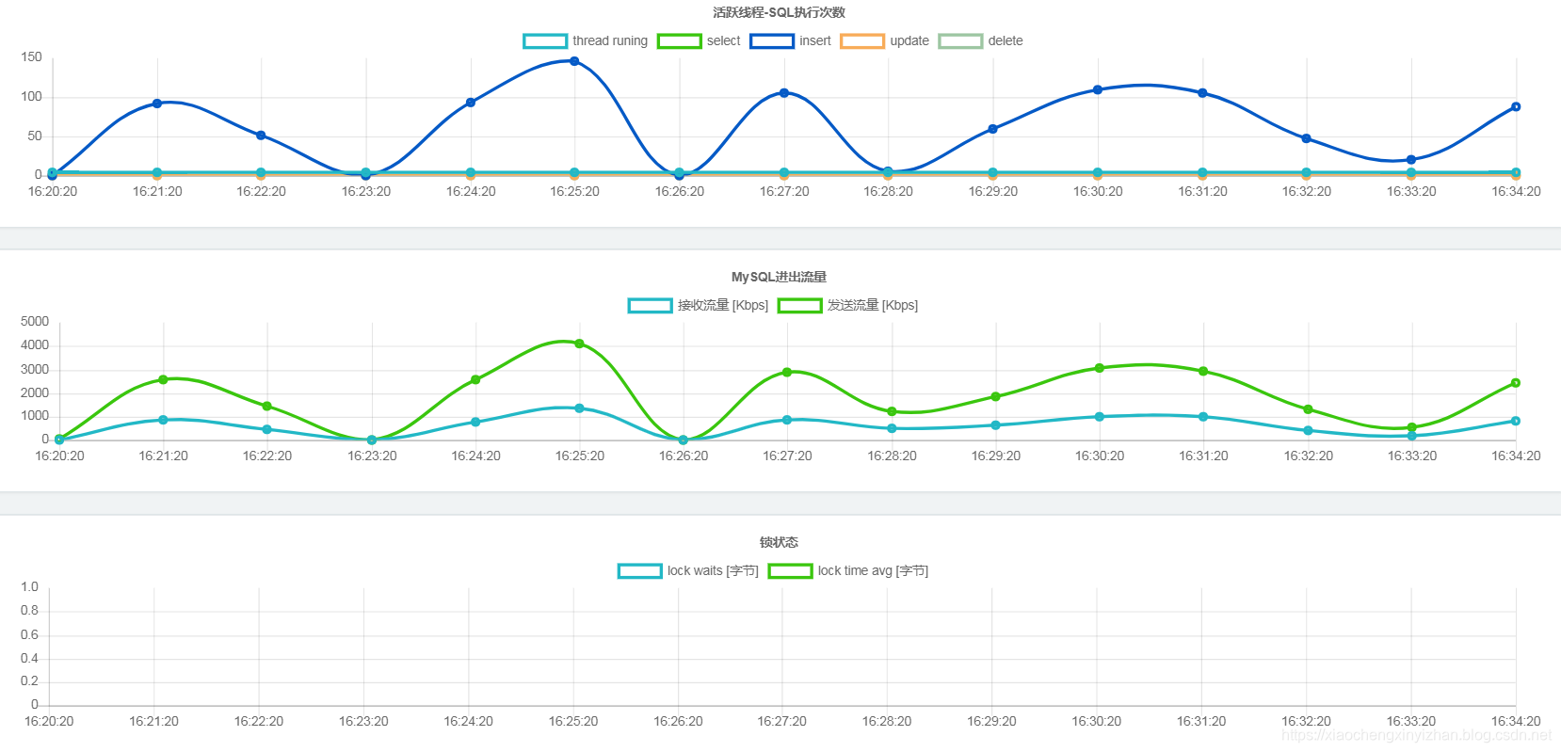Toggle the 'lock waits' legend swatch
The height and width of the screenshot is (752, 1561).
coord(639,570)
